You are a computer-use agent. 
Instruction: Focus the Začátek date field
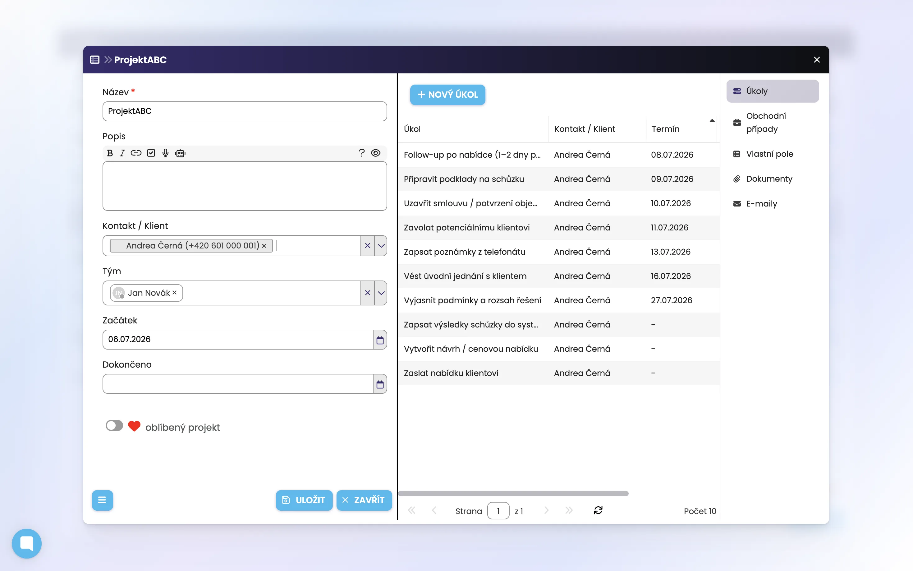pos(238,340)
